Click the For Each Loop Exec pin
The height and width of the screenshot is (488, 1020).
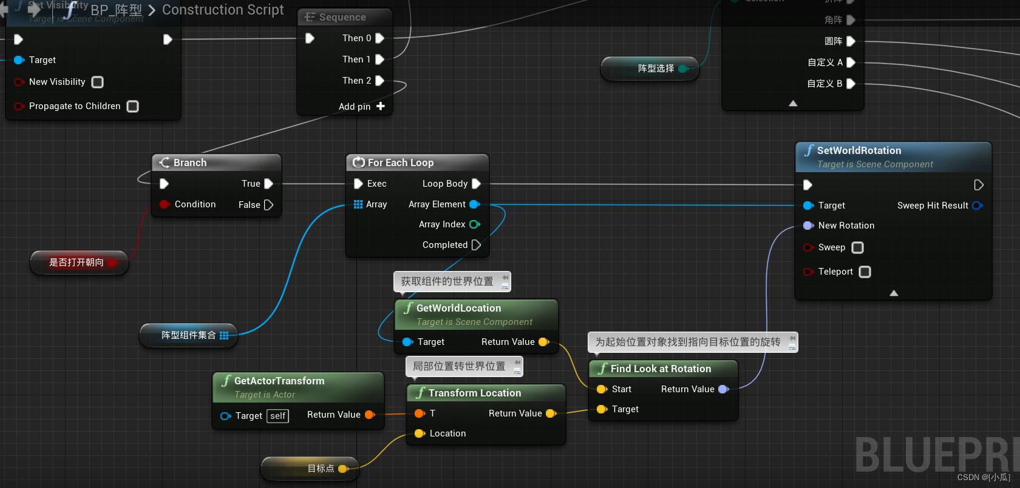click(x=358, y=184)
